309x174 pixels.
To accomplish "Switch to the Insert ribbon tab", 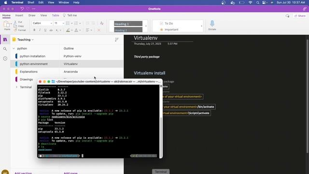I will pyautogui.click(x=19, y=15).
